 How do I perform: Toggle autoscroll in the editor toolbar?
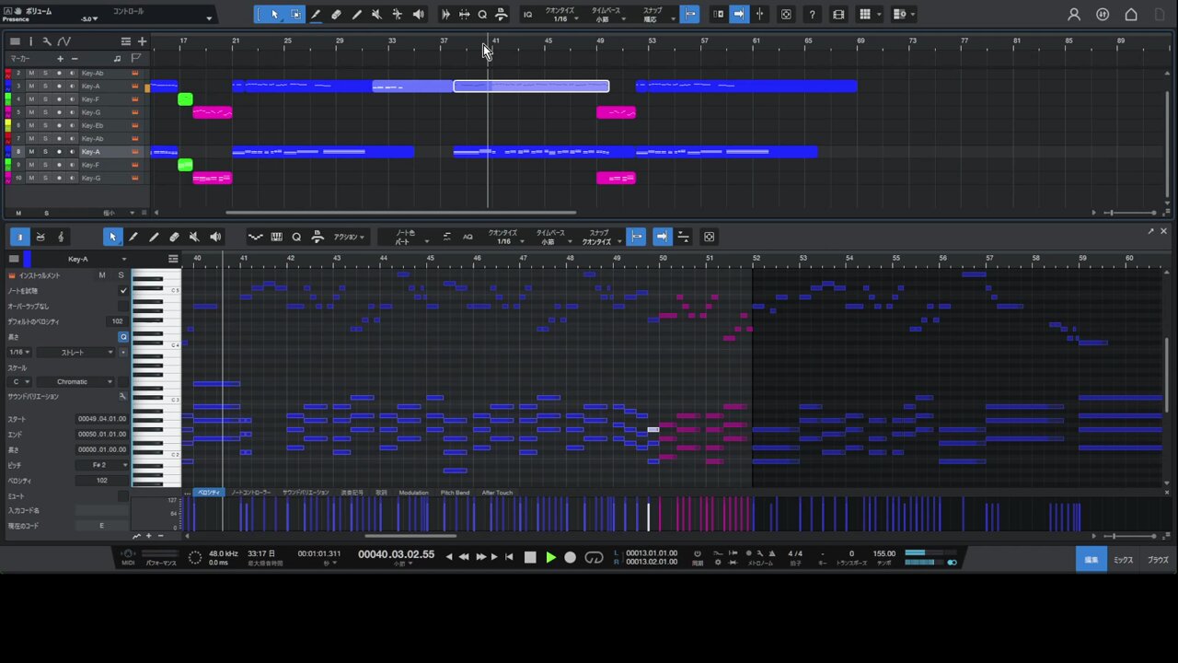pyautogui.click(x=662, y=237)
